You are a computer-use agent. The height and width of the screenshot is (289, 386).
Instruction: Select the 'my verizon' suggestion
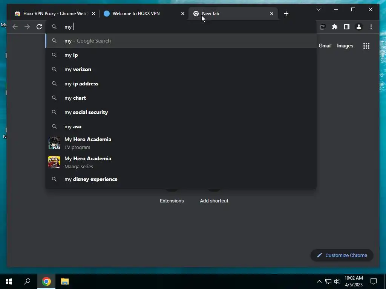tap(181, 69)
